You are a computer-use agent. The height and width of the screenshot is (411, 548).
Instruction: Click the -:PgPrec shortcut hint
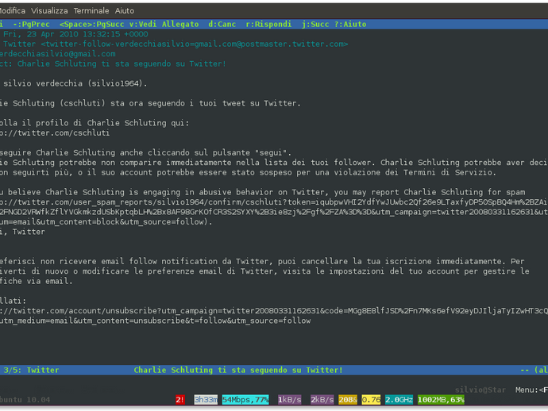point(32,24)
